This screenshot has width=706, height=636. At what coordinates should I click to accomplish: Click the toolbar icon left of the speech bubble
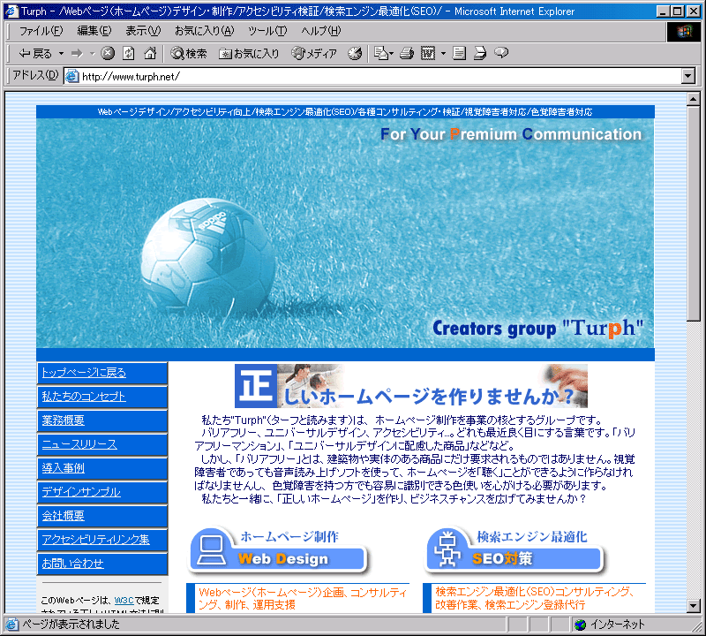pyautogui.click(x=480, y=54)
